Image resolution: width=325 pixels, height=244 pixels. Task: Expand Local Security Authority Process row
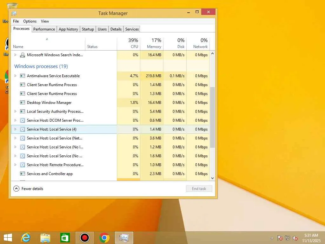[x=15, y=112]
